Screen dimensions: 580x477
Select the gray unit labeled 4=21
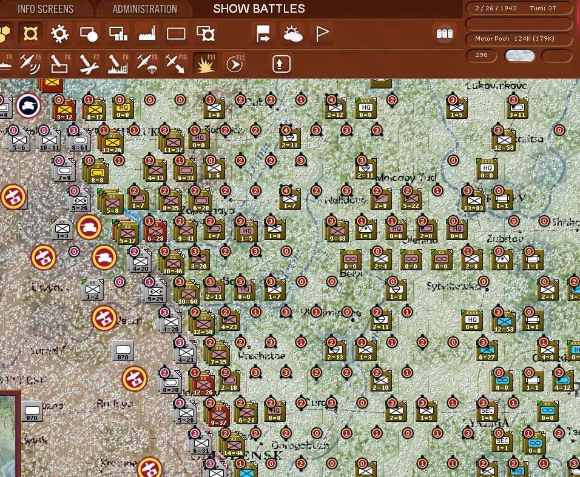[x=186, y=353]
